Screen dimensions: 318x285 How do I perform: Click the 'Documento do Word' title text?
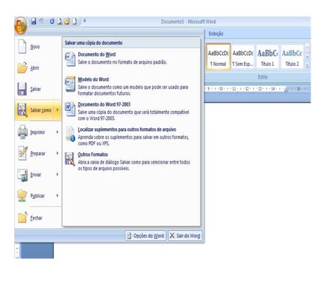click(x=97, y=54)
